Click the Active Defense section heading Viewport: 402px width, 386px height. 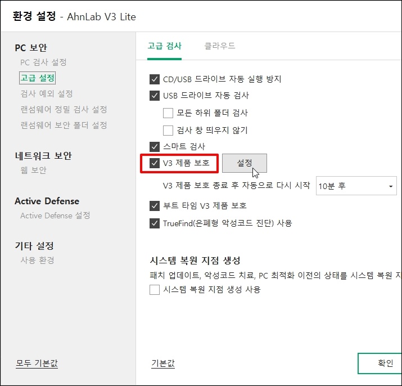pyautogui.click(x=47, y=201)
